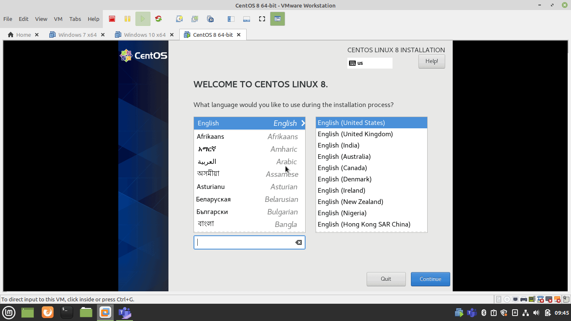Select Bulgarian in the language list
Screen dimensions: 571x321
250,212
